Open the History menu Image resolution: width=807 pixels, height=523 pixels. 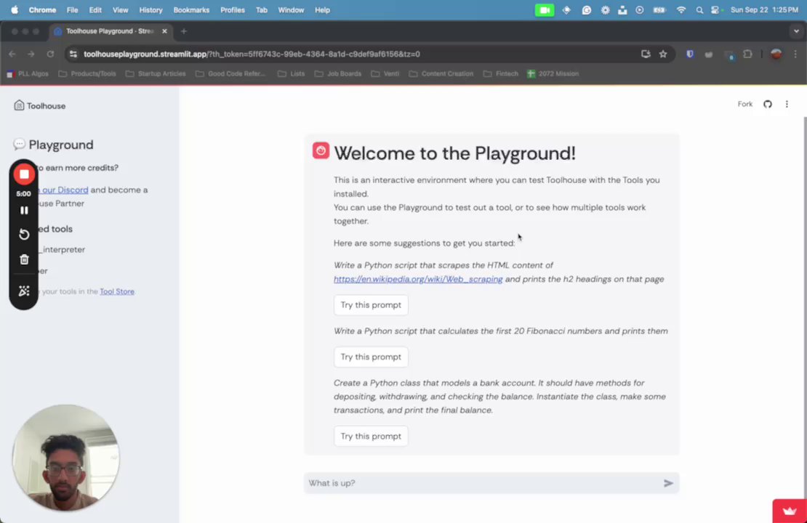point(150,9)
